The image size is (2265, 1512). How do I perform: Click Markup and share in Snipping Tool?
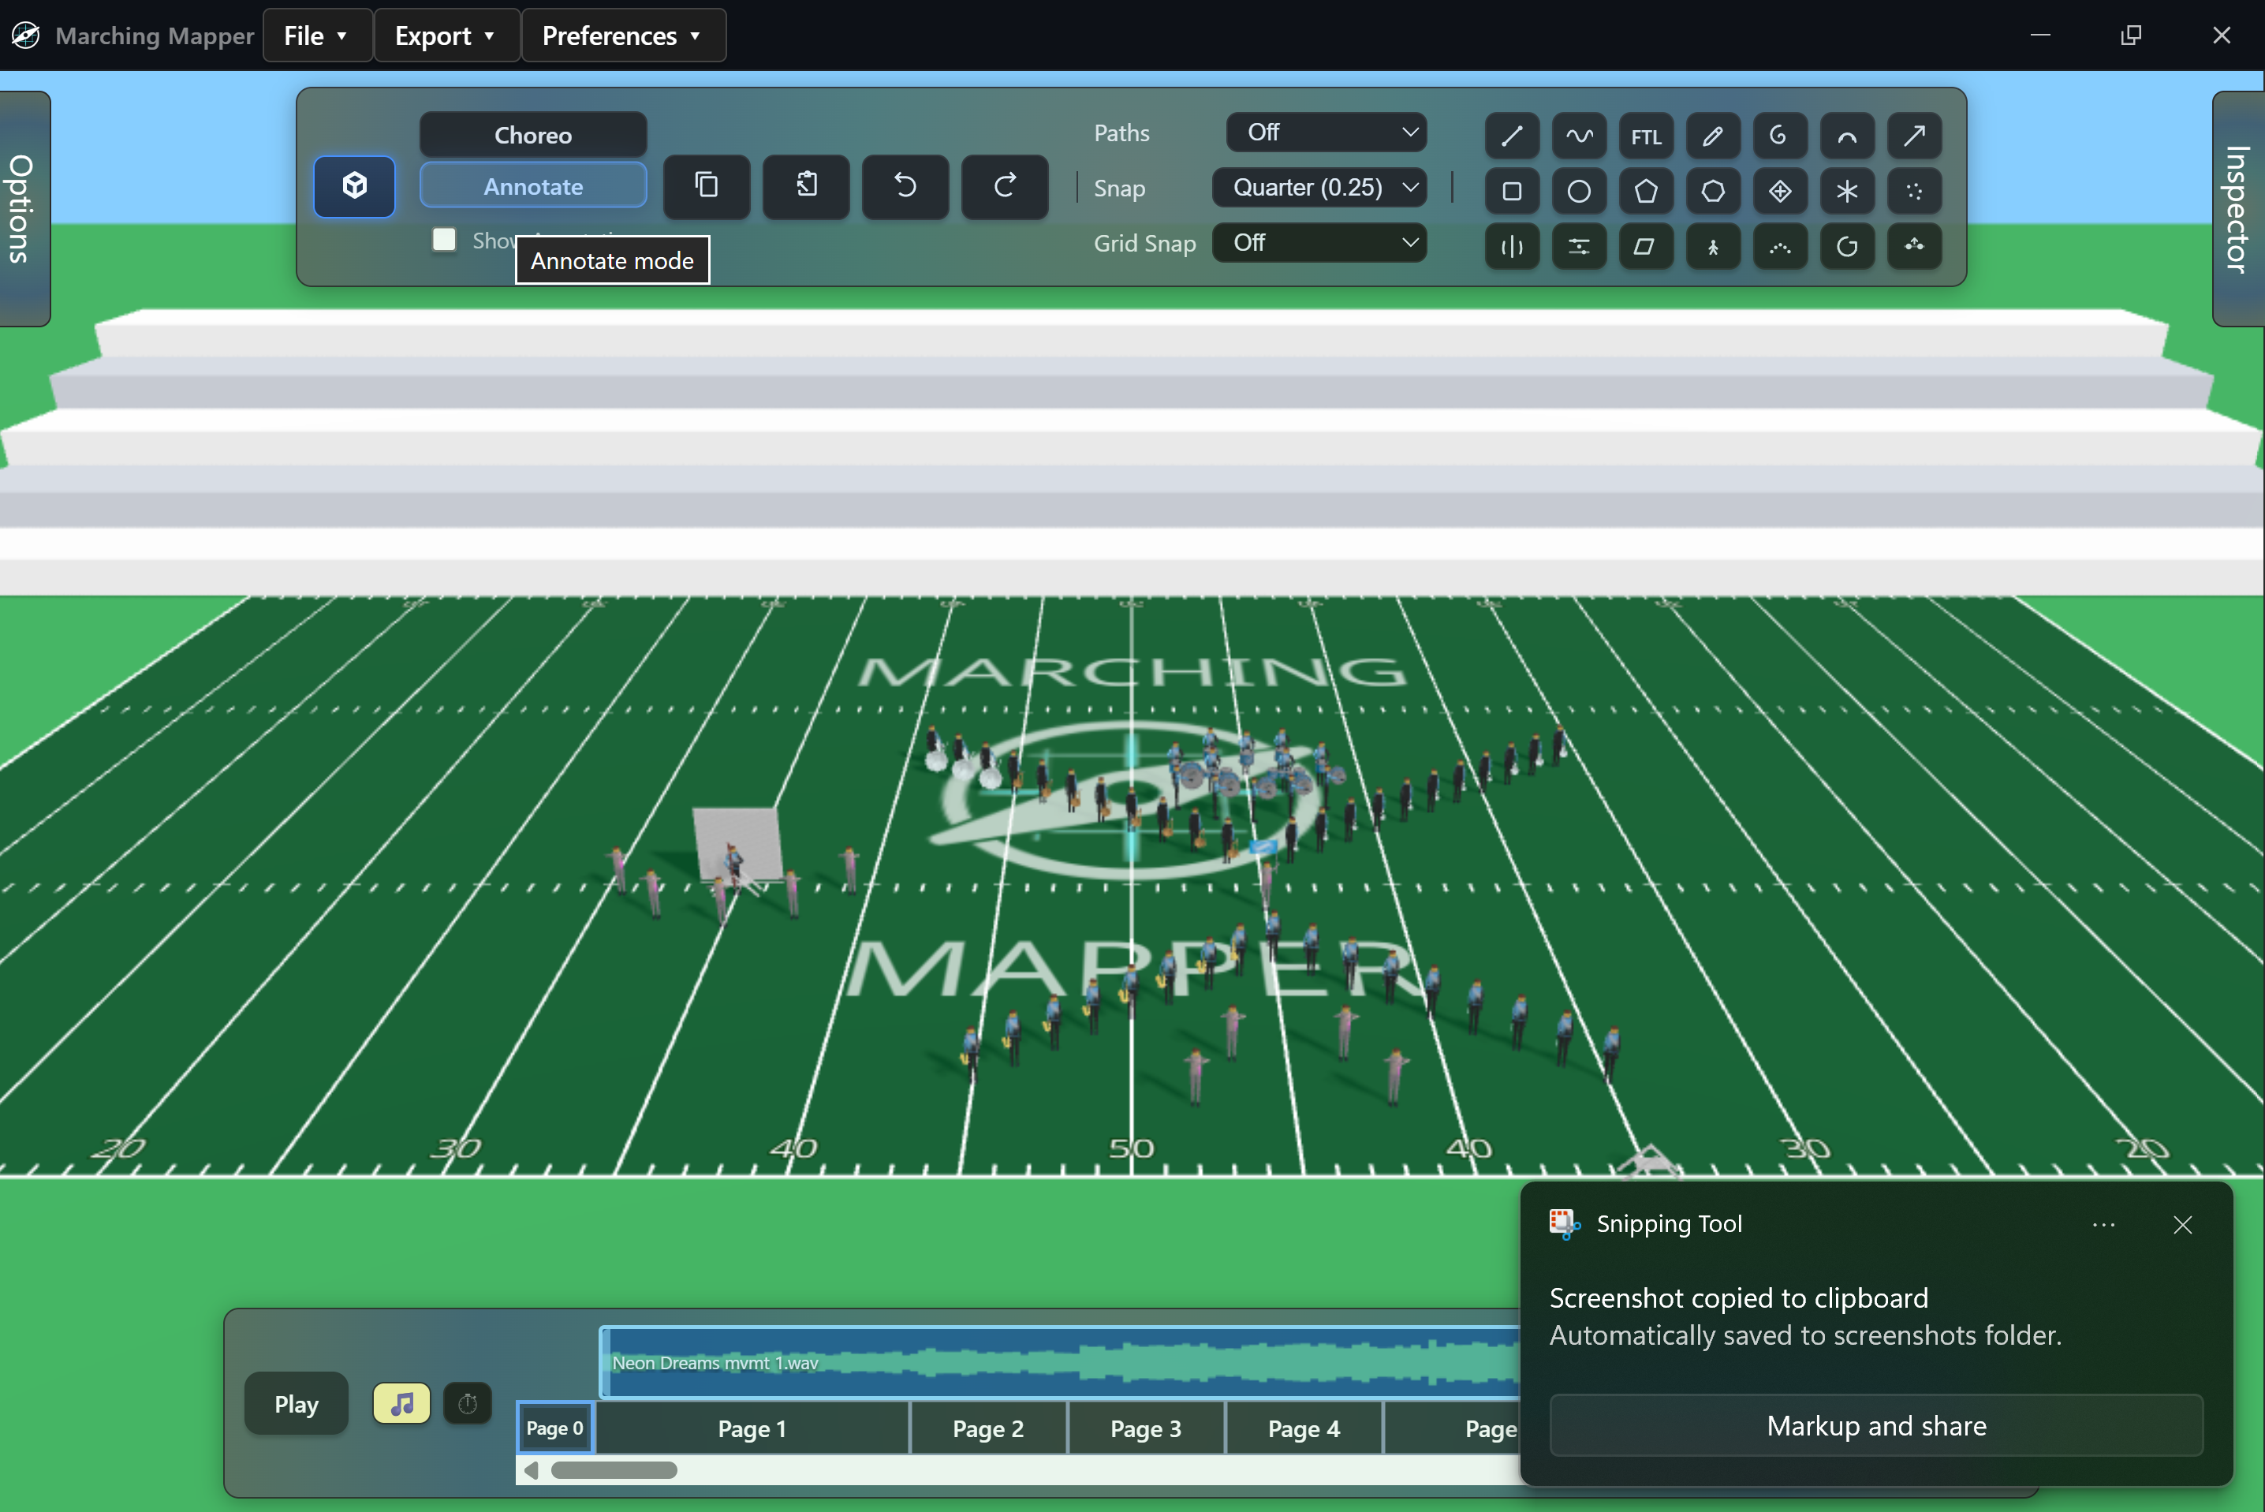1876,1425
